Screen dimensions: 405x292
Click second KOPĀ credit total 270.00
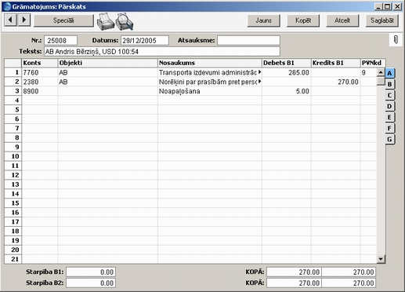point(349,283)
